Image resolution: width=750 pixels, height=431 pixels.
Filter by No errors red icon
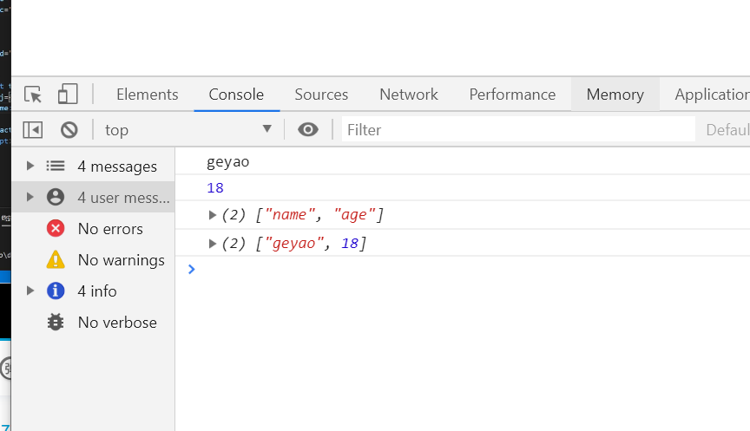[56, 229]
